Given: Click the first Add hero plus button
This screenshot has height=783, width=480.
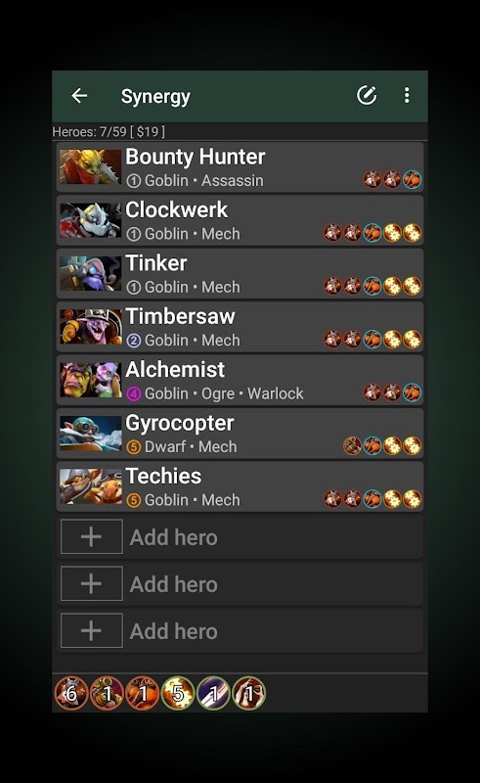Looking at the screenshot, I should pos(91,536).
